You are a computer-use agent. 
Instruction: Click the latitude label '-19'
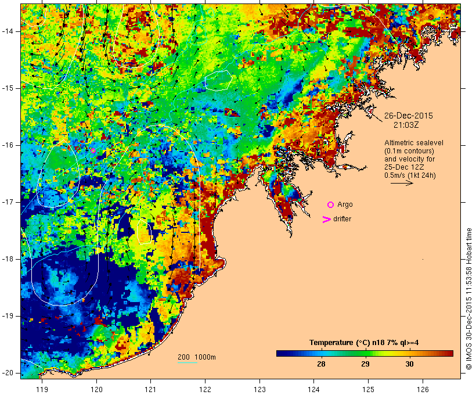click(7, 316)
